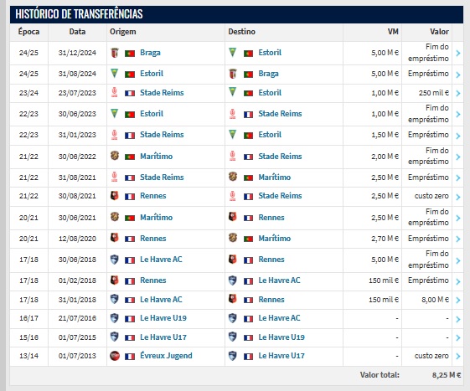Click the Stade Reims crest in the 23/07/2023 row
This screenshot has width=470, height=391.
coord(115,93)
